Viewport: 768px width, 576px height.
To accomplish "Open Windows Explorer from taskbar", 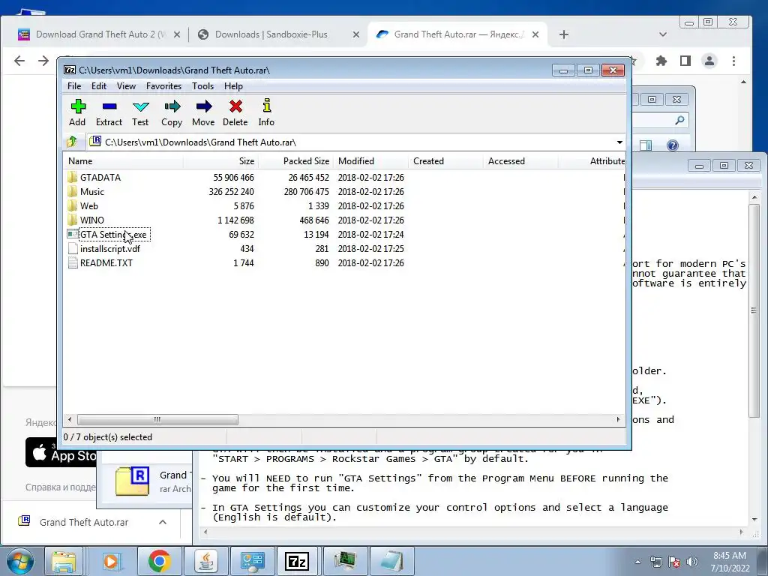I will [64, 561].
